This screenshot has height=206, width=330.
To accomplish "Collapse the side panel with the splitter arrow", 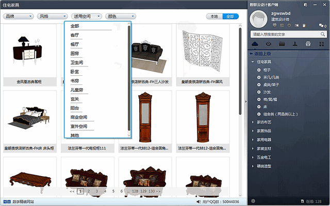I will (x=246, y=101).
